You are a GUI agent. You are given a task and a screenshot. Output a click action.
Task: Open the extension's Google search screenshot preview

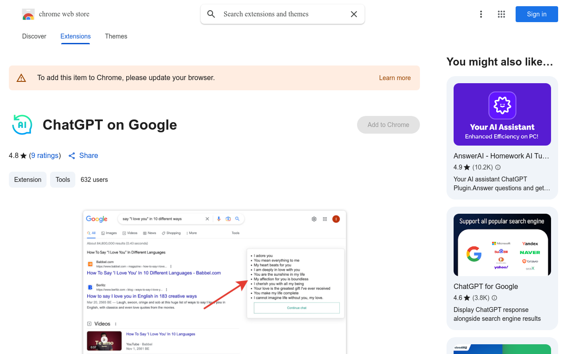(214, 282)
